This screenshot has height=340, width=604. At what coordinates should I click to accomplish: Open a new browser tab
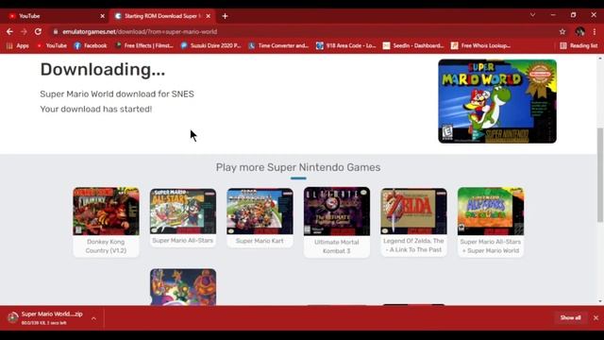(x=225, y=16)
